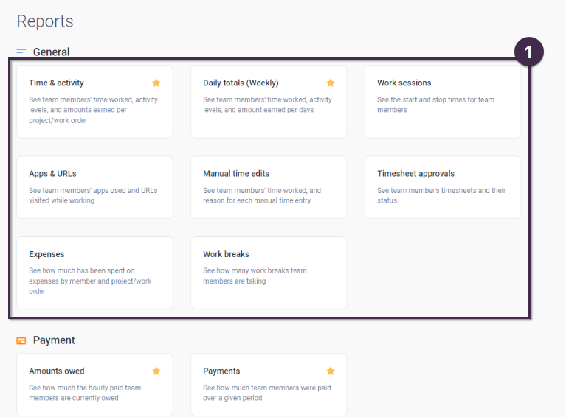Click the General section lines icon
Viewport: 566px width, 417px height.
21,52
